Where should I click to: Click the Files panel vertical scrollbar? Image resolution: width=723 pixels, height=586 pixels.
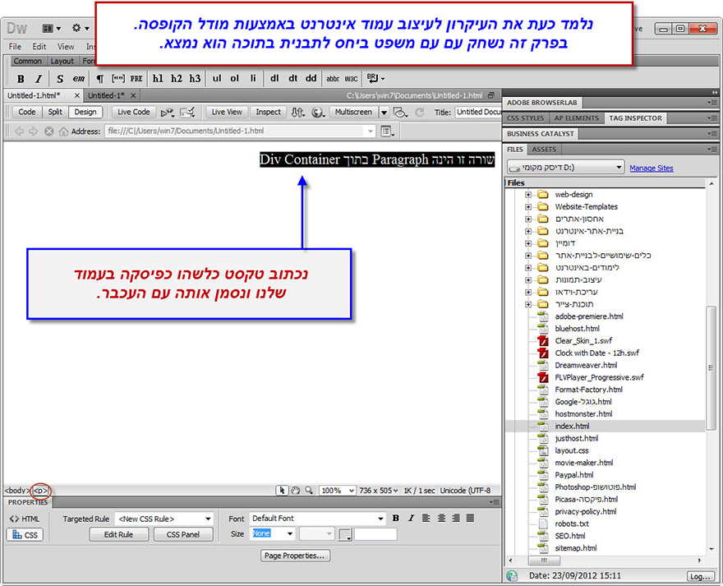pyautogui.click(x=711, y=367)
